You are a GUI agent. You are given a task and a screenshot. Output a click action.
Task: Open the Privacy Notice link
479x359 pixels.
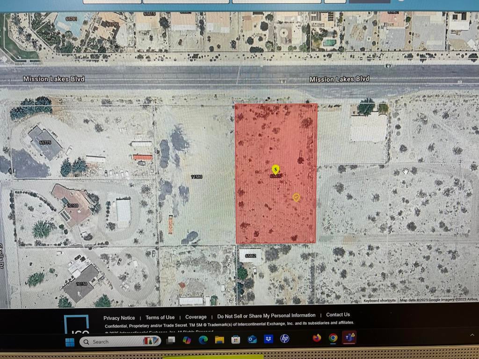click(119, 318)
